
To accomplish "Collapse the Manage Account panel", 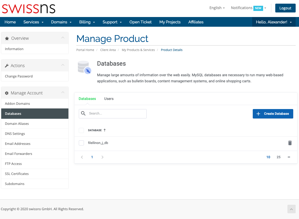I will (63, 93).
